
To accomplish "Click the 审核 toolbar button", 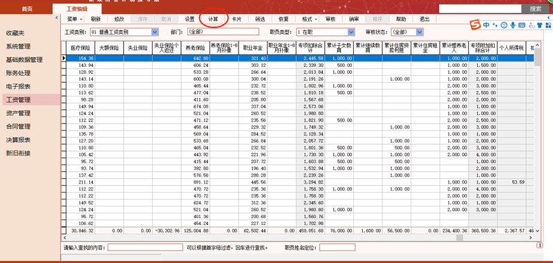I will (330, 19).
